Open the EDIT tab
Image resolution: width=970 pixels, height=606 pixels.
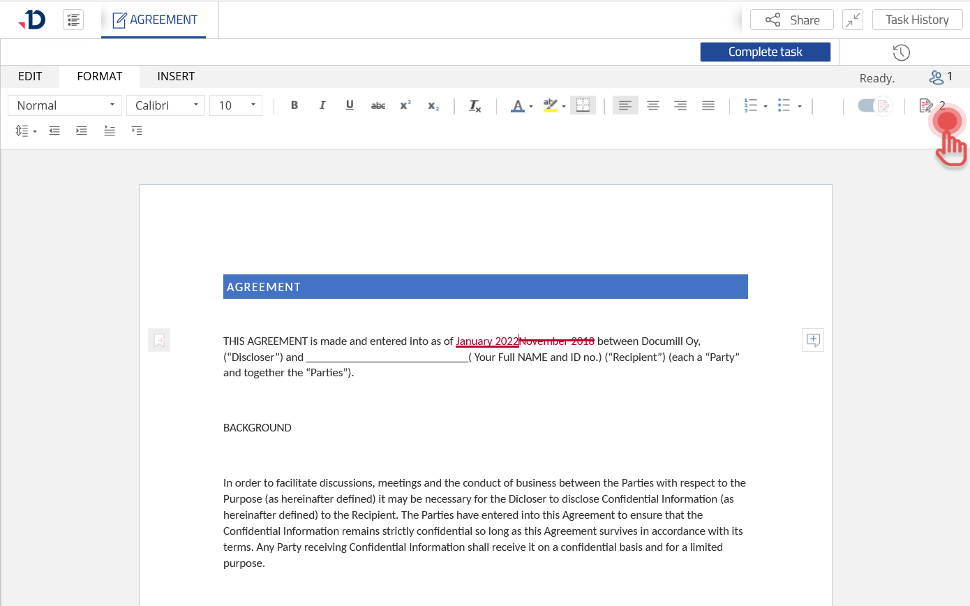[x=30, y=76]
